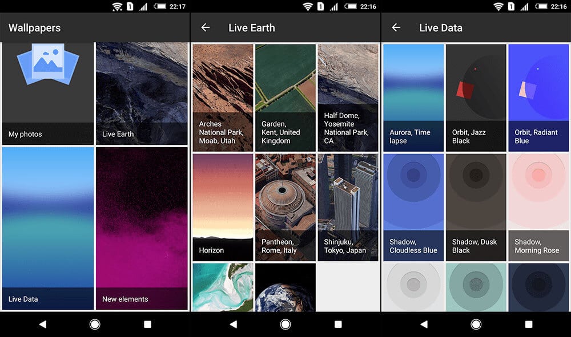Select the Arches National Park, Moab wallpaper
The height and width of the screenshot is (337, 571).
click(x=223, y=98)
